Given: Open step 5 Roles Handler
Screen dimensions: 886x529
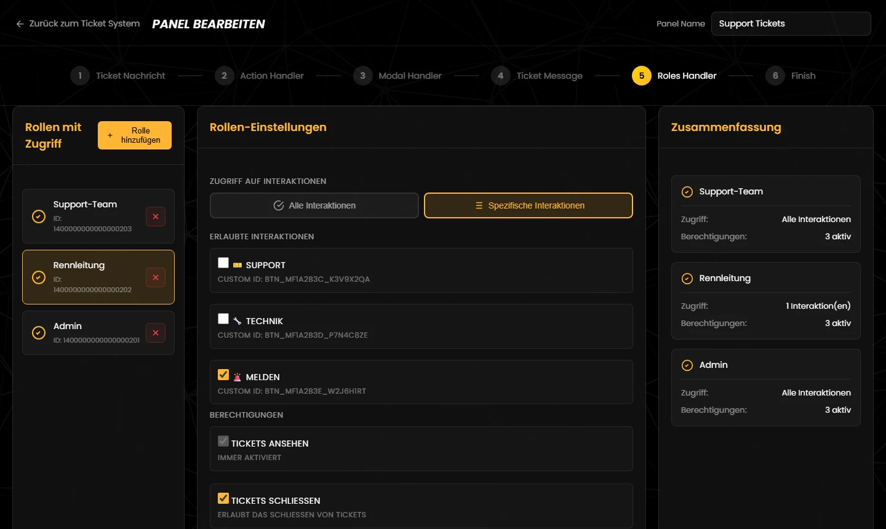Looking at the screenshot, I should tap(674, 76).
